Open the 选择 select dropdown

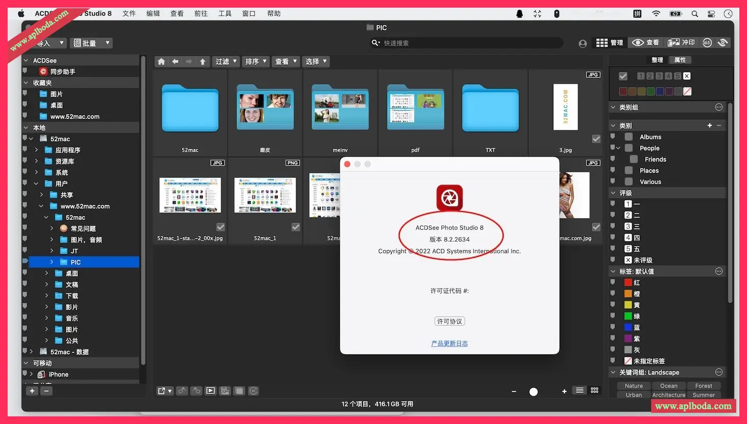point(316,62)
